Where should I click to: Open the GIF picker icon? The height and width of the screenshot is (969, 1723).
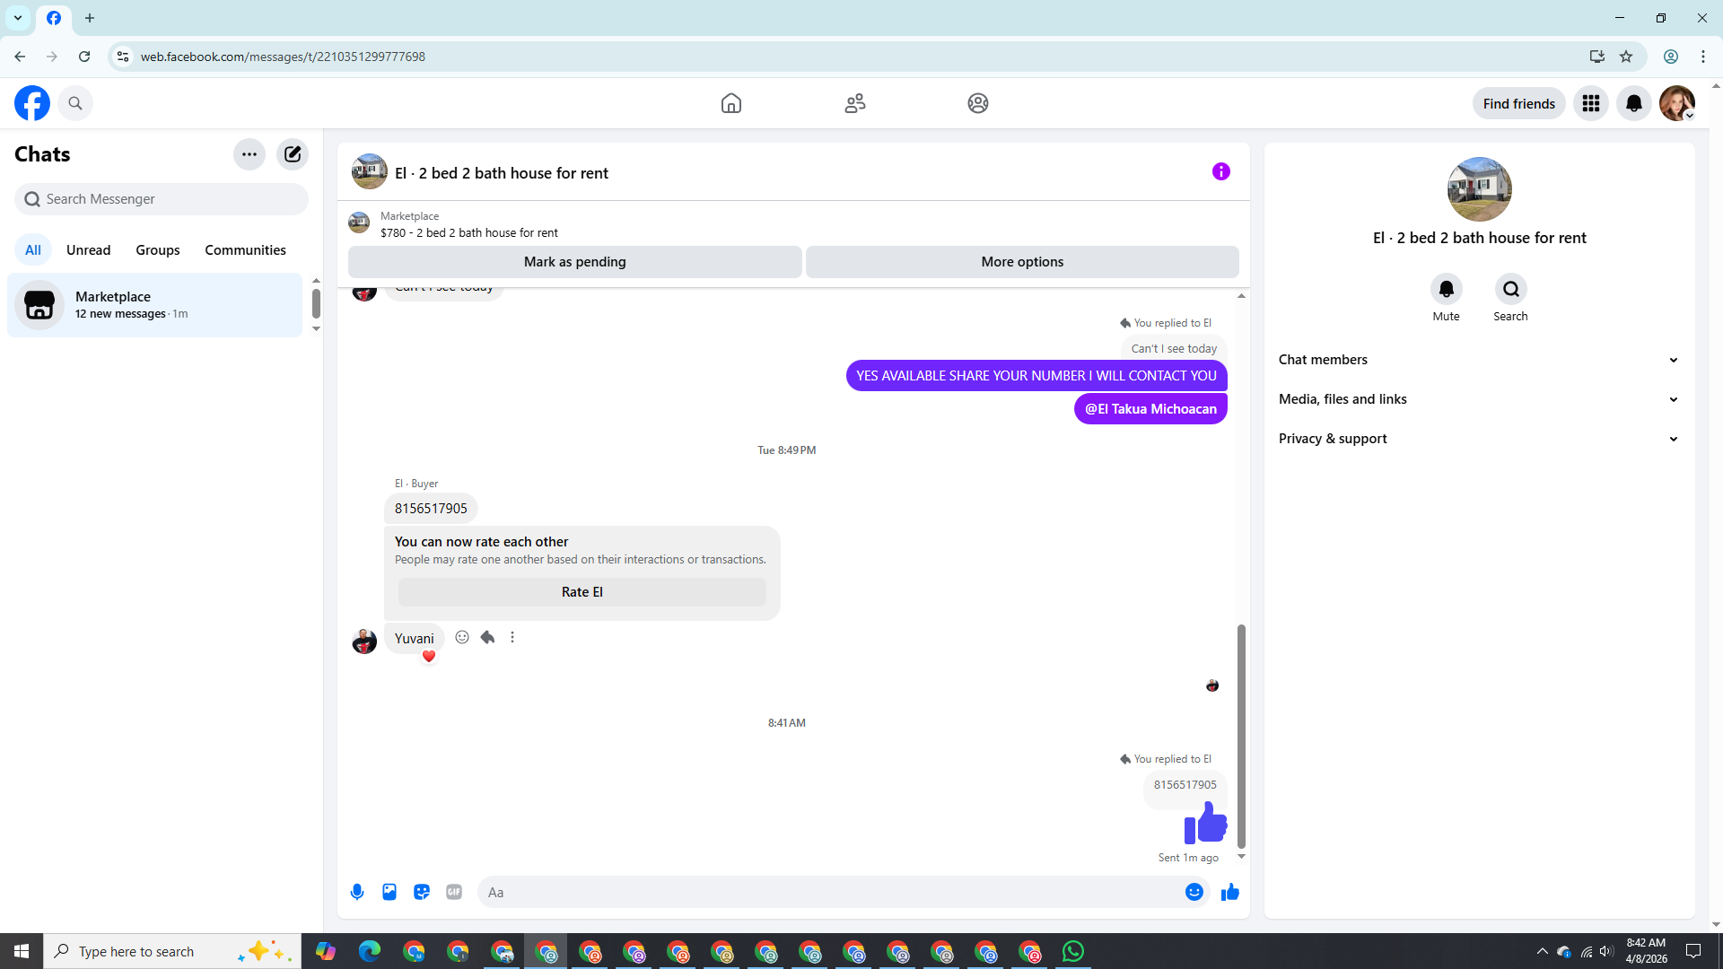coord(454,892)
